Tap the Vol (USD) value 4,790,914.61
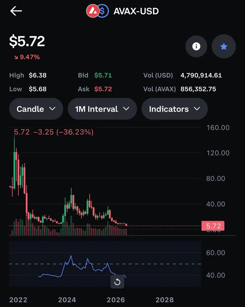This screenshot has width=245, height=307. point(201,75)
